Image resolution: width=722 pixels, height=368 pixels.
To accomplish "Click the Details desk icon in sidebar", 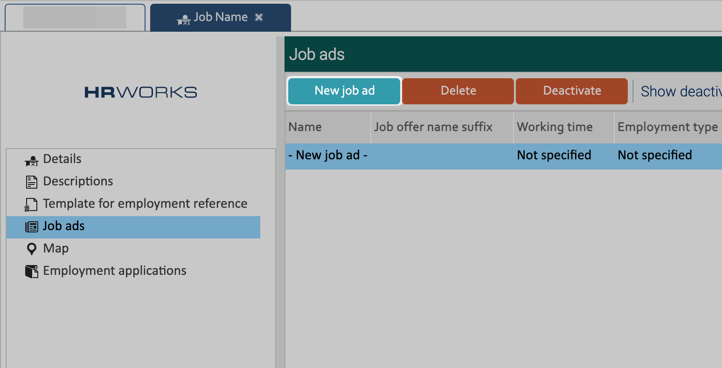I will point(31,160).
